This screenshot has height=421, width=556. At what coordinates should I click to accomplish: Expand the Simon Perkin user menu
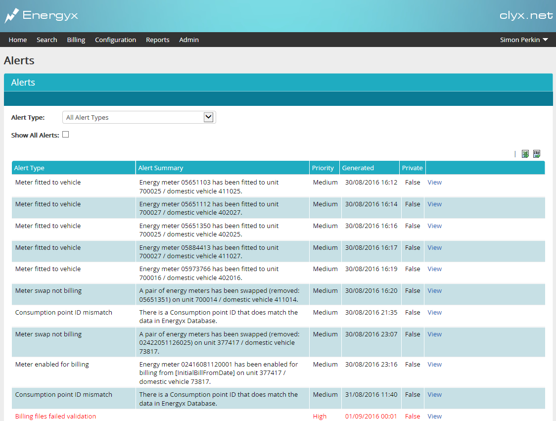(524, 40)
